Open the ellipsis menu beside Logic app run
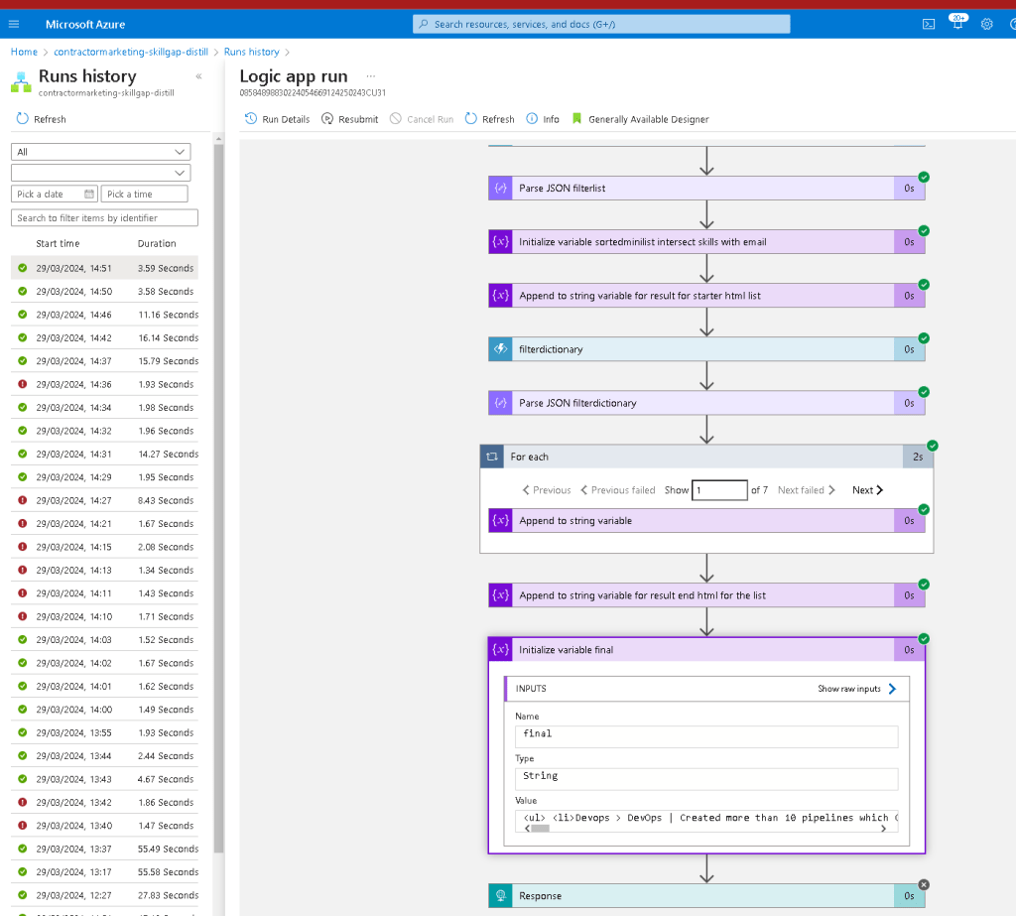Image resolution: width=1016 pixels, height=916 pixels. point(371,75)
